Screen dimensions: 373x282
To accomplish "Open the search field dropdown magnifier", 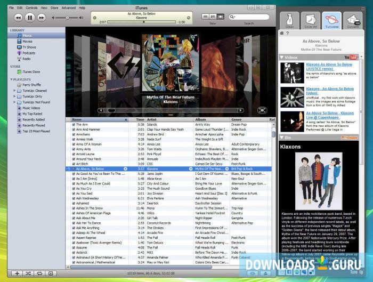I will tap(232, 17).
